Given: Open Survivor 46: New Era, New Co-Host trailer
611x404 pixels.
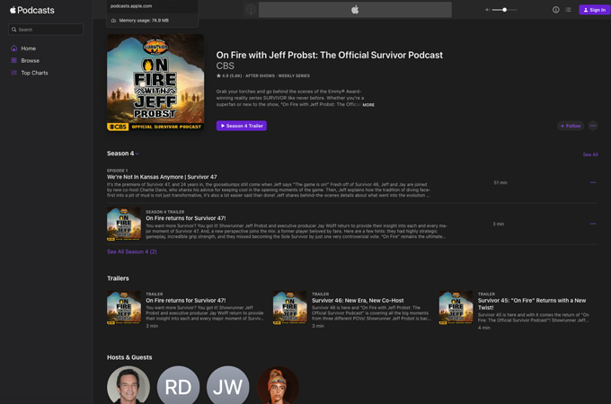Looking at the screenshot, I should (358, 301).
